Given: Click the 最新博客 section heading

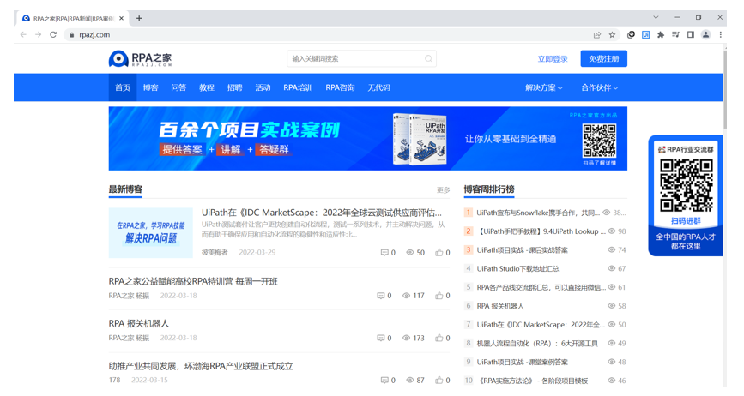Looking at the screenshot, I should click(125, 189).
